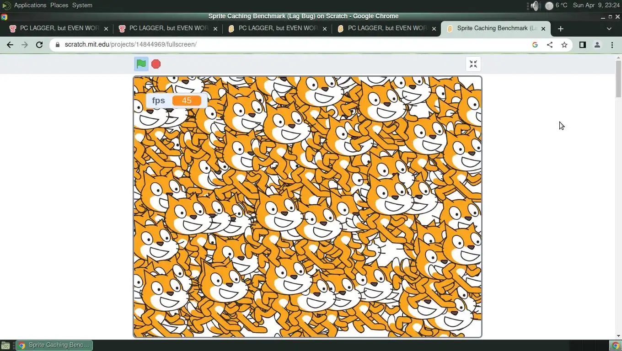Open weather 6 °C indicator
Viewport: 622px width, 351px height.
556,5
